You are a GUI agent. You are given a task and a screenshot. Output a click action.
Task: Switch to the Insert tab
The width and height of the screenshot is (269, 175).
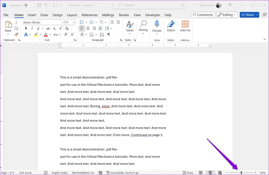32,15
